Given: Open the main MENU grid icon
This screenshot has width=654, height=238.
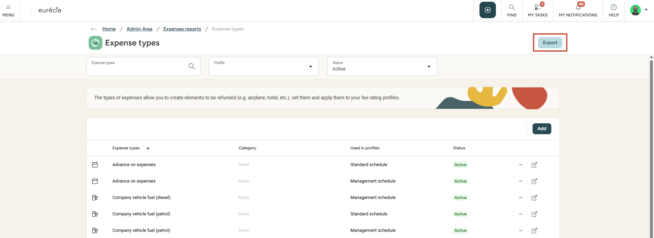Looking at the screenshot, I should click(x=8, y=10).
